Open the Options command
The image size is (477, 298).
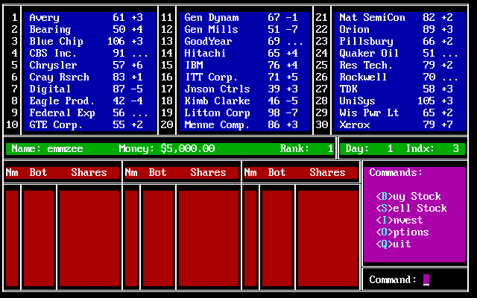pyautogui.click(x=402, y=232)
